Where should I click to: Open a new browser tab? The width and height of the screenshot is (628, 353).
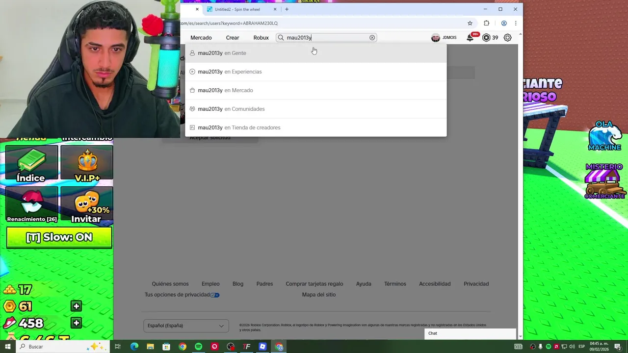click(x=287, y=9)
